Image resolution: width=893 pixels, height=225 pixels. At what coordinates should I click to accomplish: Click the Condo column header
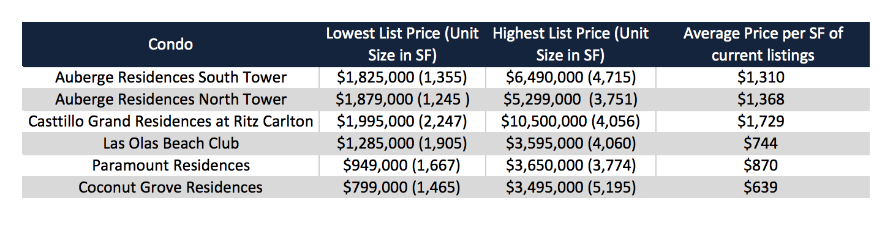(x=171, y=45)
